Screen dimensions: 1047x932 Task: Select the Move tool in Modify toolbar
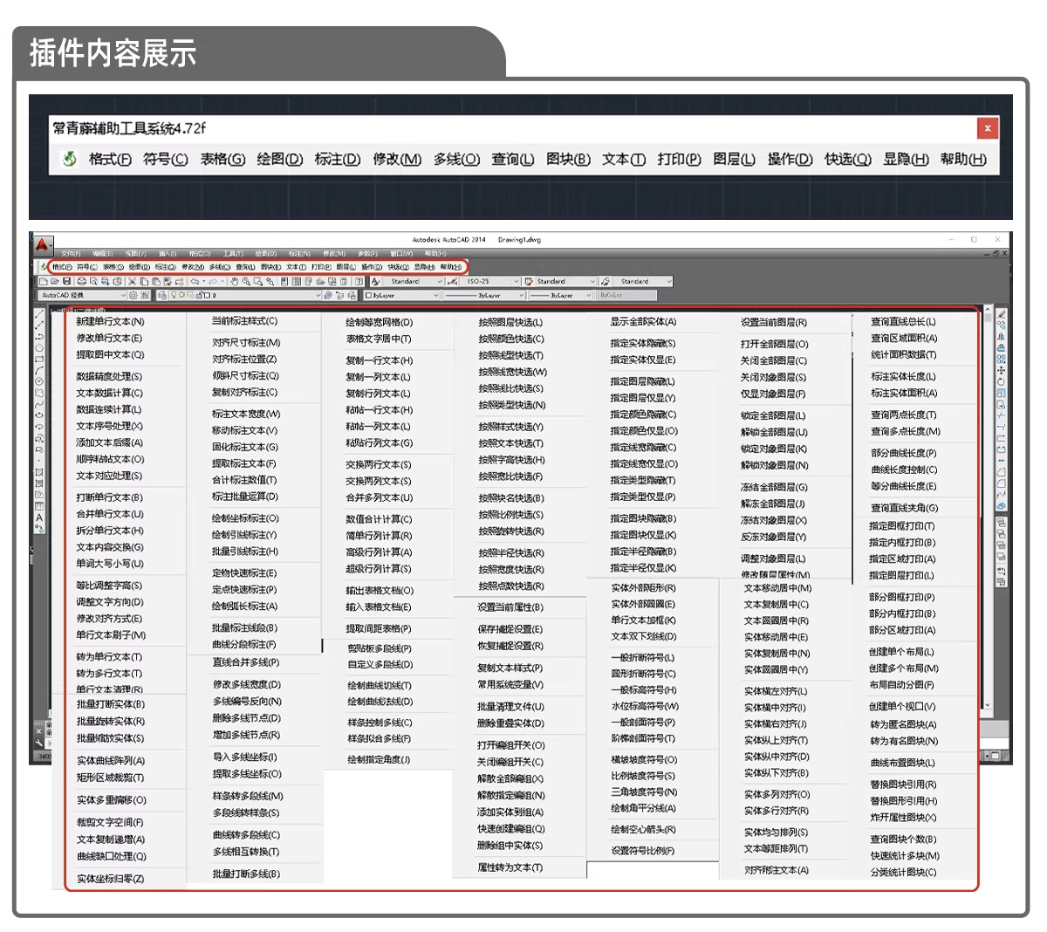(1002, 370)
